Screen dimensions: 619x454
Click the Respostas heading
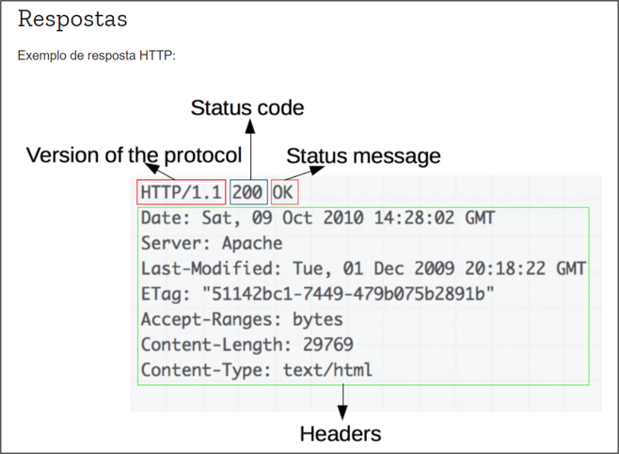coord(72,20)
